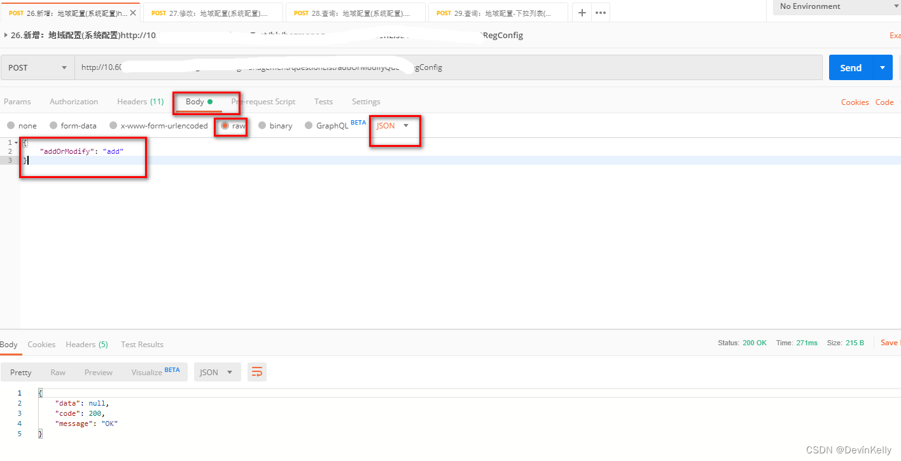Open the Headers (11) request tab
This screenshot has height=461, width=901.
140,102
